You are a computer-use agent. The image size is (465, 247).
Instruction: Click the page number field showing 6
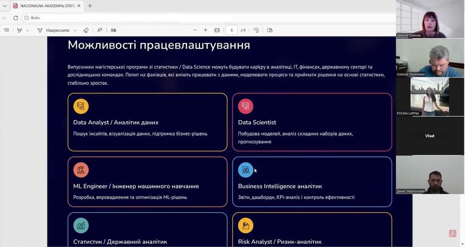232,30
